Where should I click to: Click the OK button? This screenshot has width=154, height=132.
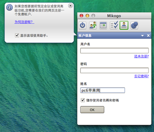[92, 110]
